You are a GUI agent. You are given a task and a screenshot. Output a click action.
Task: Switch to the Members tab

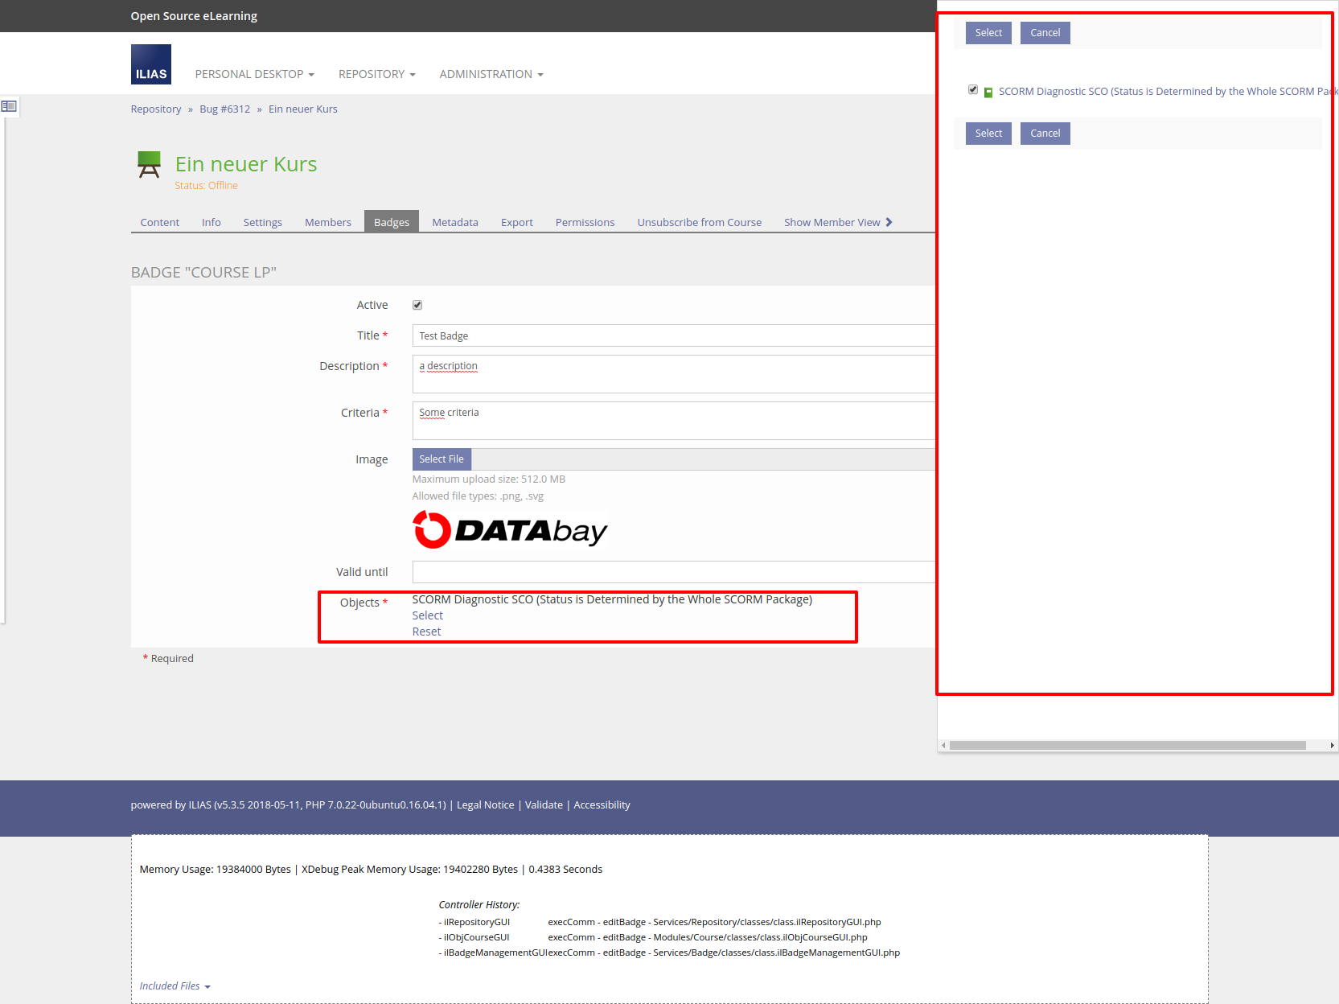(327, 223)
